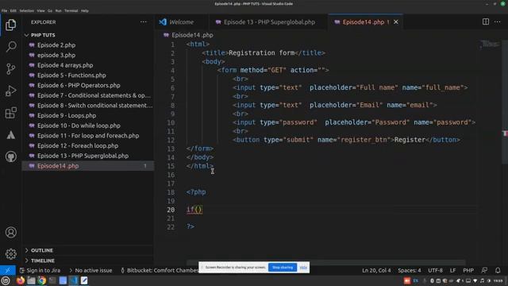Click the Explorer panel more actions ellipsis
Viewport: 508px width, 286px height.
coord(143,22)
